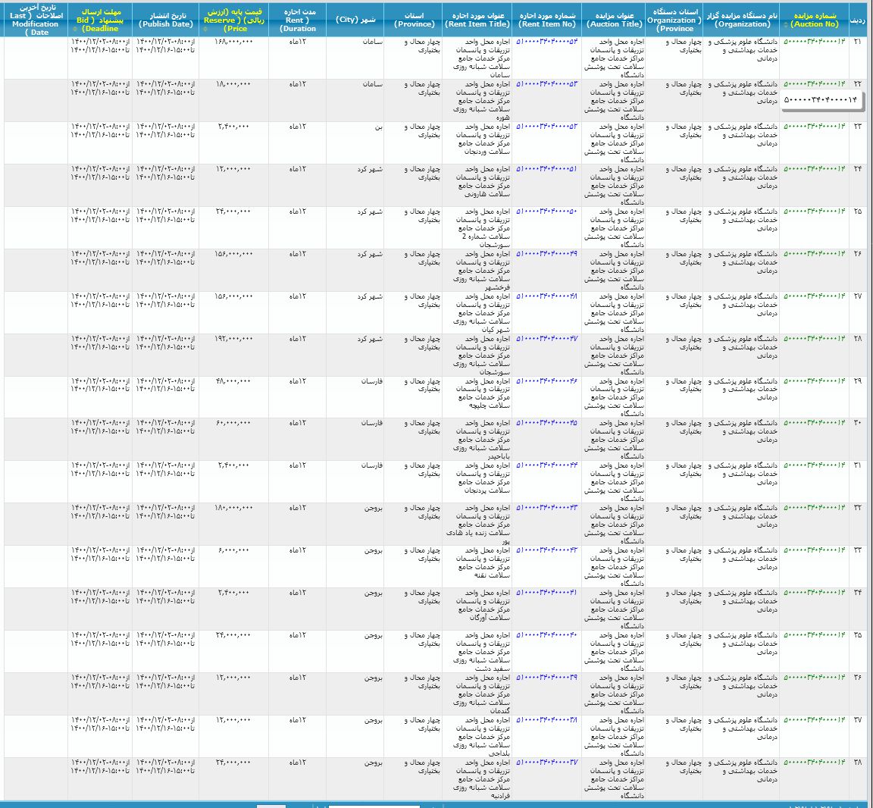
Task: Open green auction number in row 37
Action: point(814,720)
